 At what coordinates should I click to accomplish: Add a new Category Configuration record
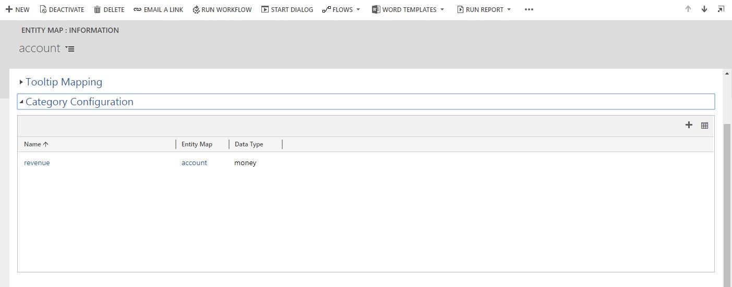tap(689, 125)
